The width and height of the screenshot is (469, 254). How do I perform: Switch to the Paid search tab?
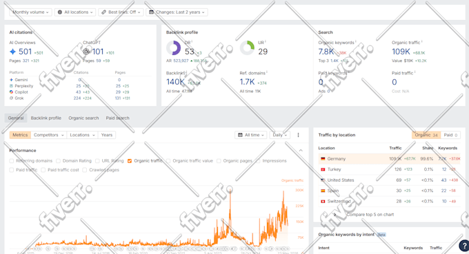point(117,118)
